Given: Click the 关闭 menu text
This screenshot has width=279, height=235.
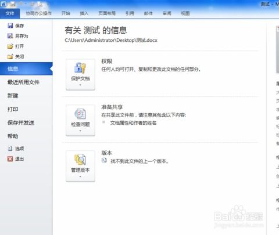Looking at the screenshot, I should [x=20, y=57].
